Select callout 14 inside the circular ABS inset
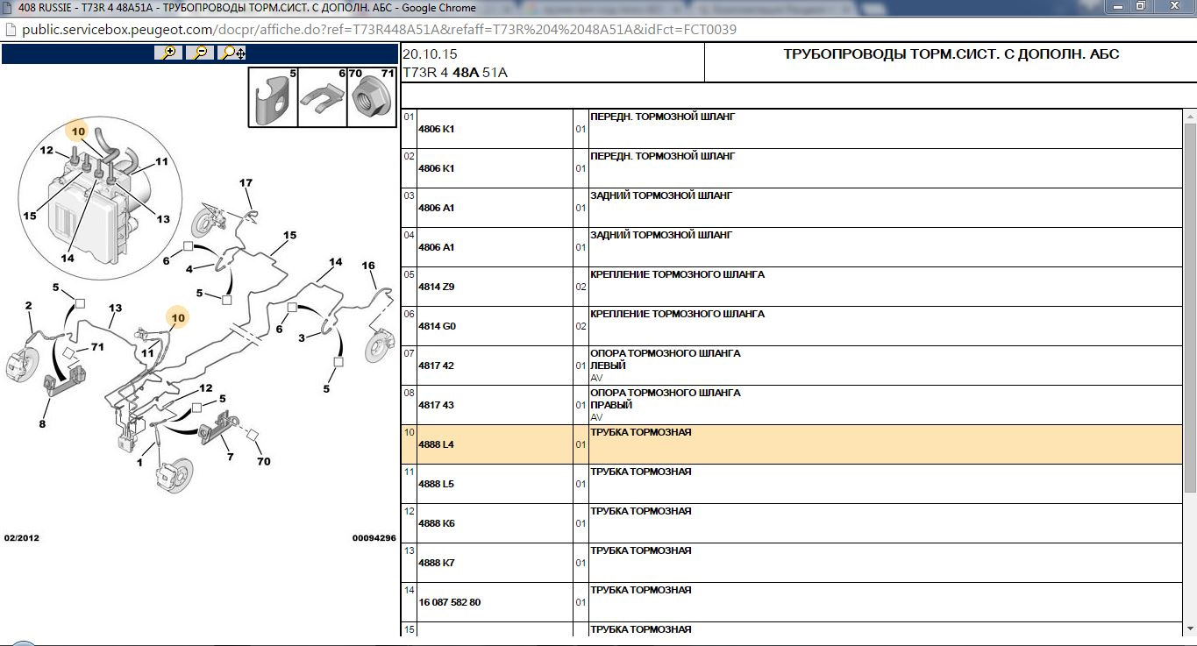The width and height of the screenshot is (1197, 646). [x=68, y=258]
